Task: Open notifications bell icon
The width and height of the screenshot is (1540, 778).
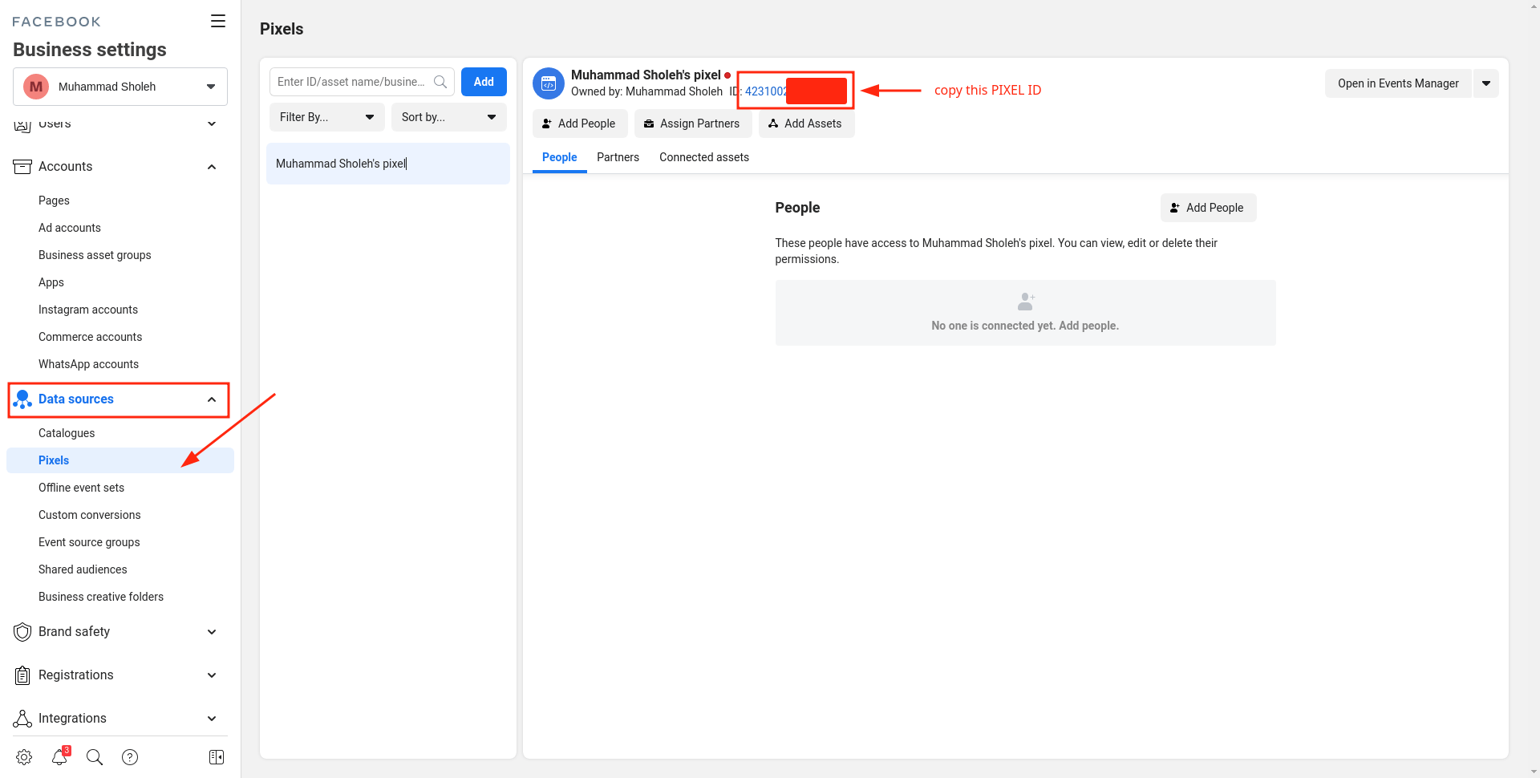Action: [60, 756]
